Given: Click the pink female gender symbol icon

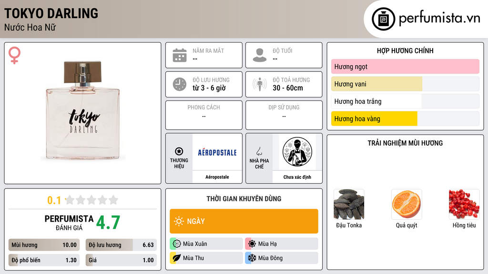Looking at the screenshot, I should pos(14,55).
